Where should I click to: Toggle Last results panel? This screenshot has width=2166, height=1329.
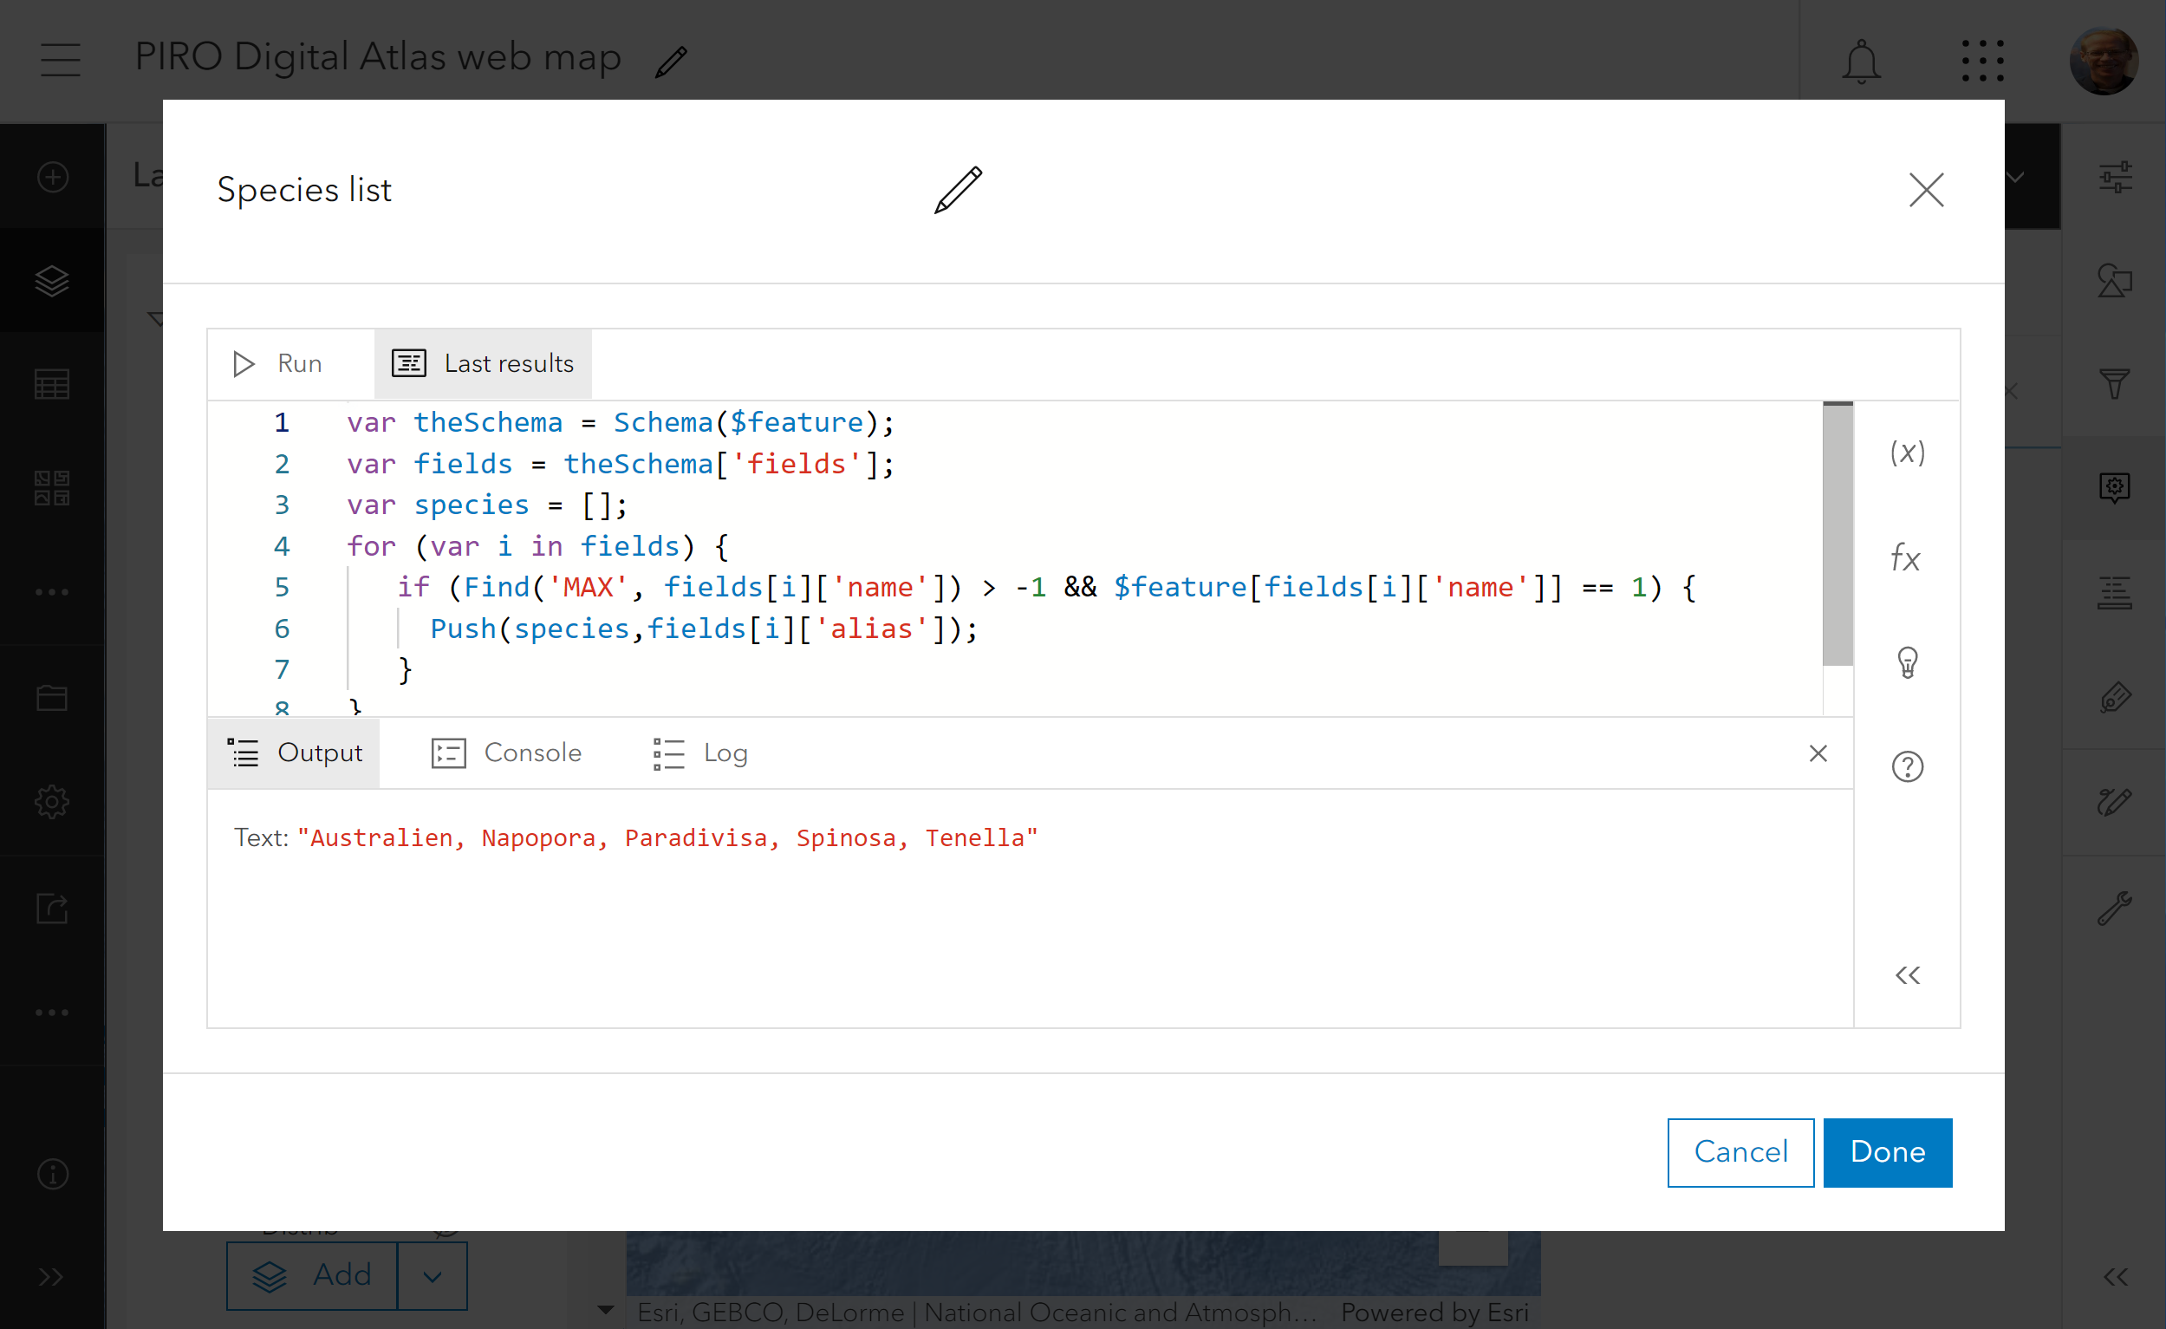pyautogui.click(x=483, y=363)
